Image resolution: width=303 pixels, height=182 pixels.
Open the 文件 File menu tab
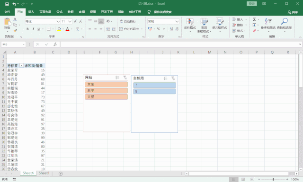7,12
